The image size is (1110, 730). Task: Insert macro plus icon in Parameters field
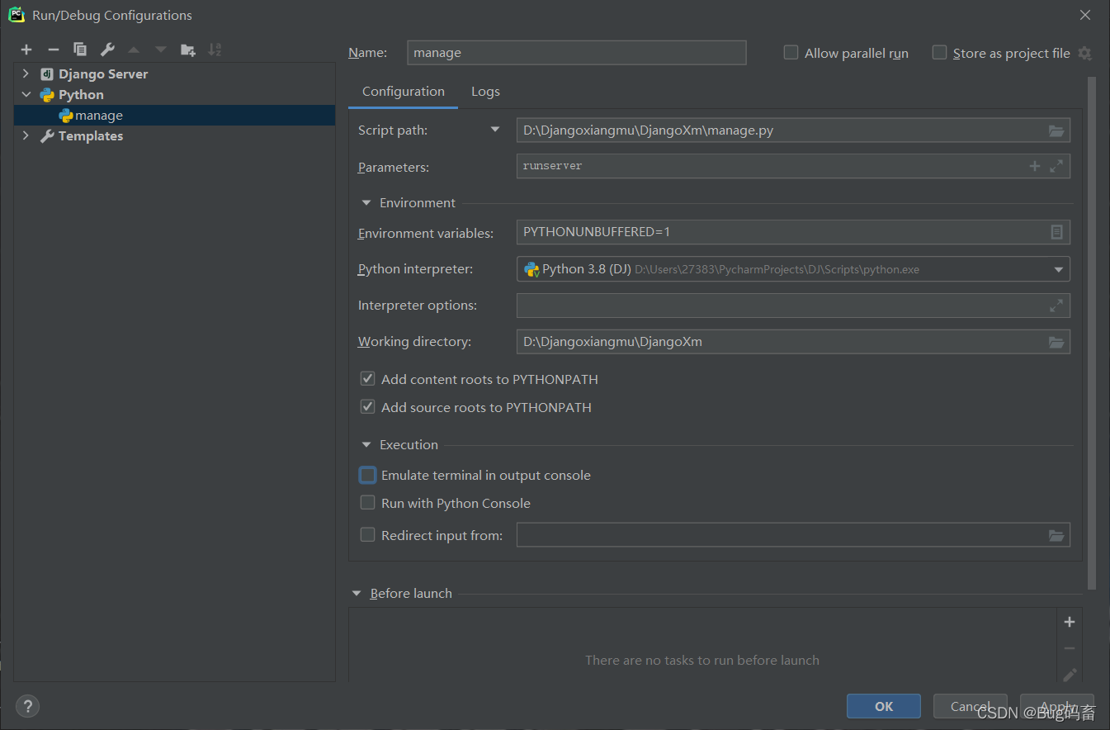(1035, 166)
